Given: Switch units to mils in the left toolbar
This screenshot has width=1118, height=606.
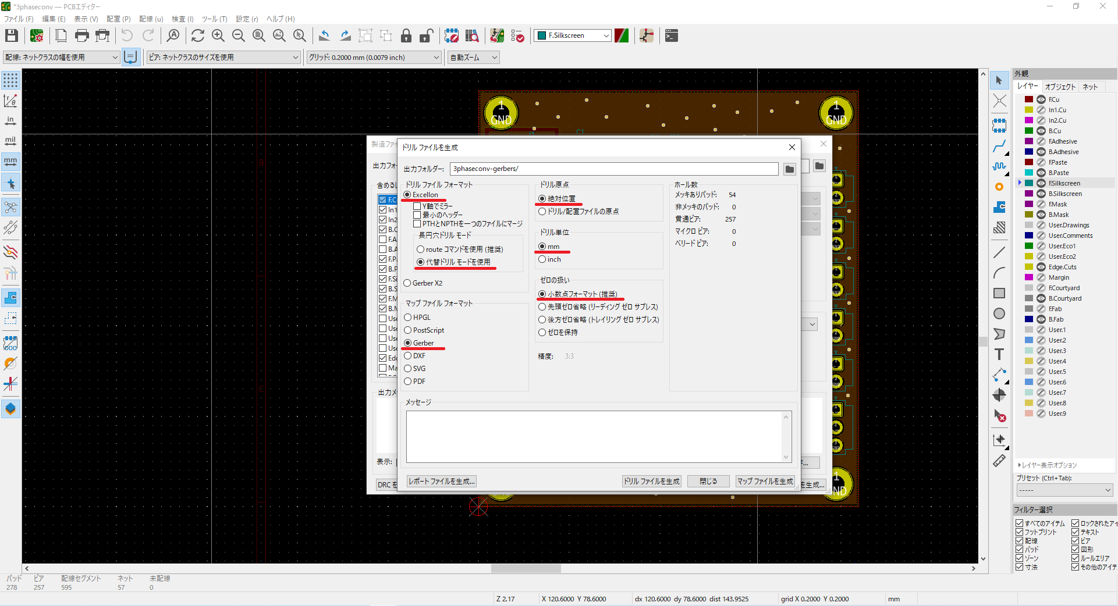Looking at the screenshot, I should tap(10, 141).
